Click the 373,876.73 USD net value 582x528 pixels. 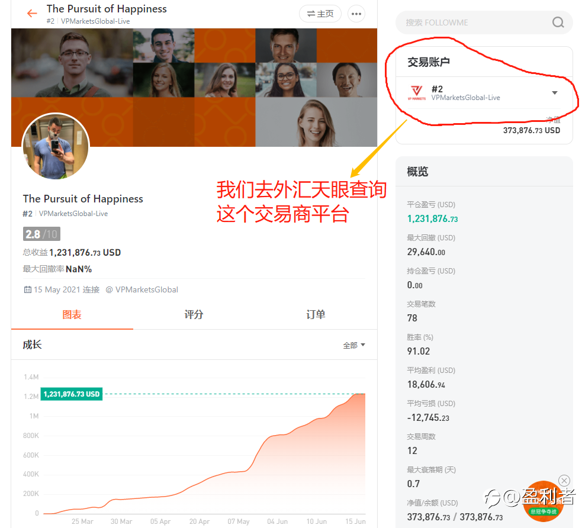click(x=532, y=130)
